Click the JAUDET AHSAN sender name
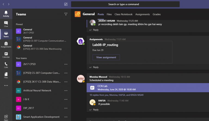Image resolution: width=209 pixels, height=121 pixels. (106, 21)
